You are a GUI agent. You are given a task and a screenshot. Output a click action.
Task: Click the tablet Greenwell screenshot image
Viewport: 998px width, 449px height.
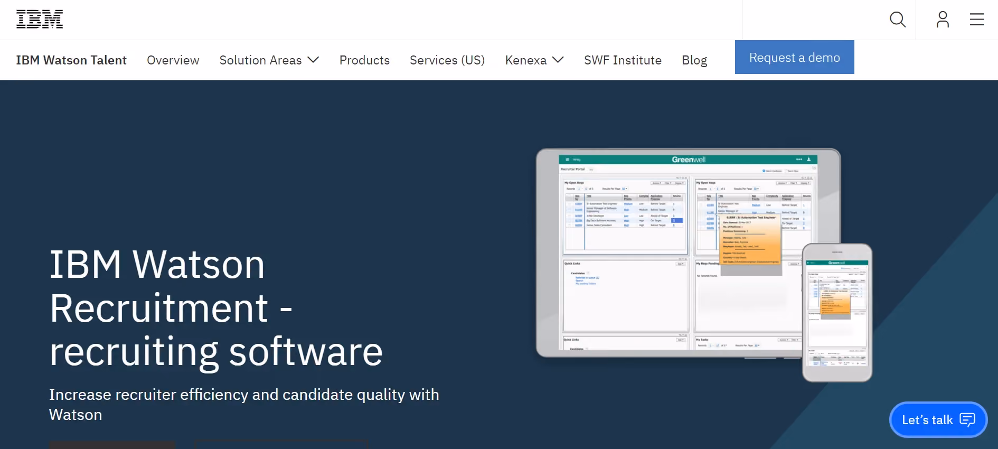688,252
